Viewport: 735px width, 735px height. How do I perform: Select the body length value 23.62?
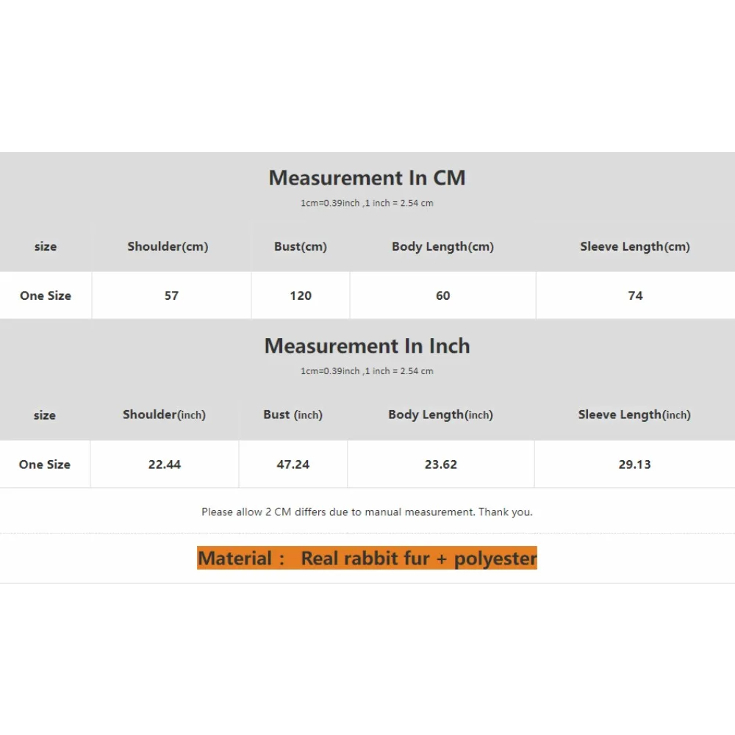pyautogui.click(x=440, y=465)
